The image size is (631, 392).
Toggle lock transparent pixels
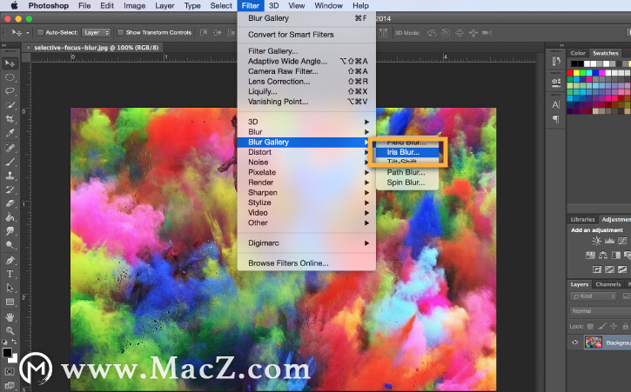[590, 327]
